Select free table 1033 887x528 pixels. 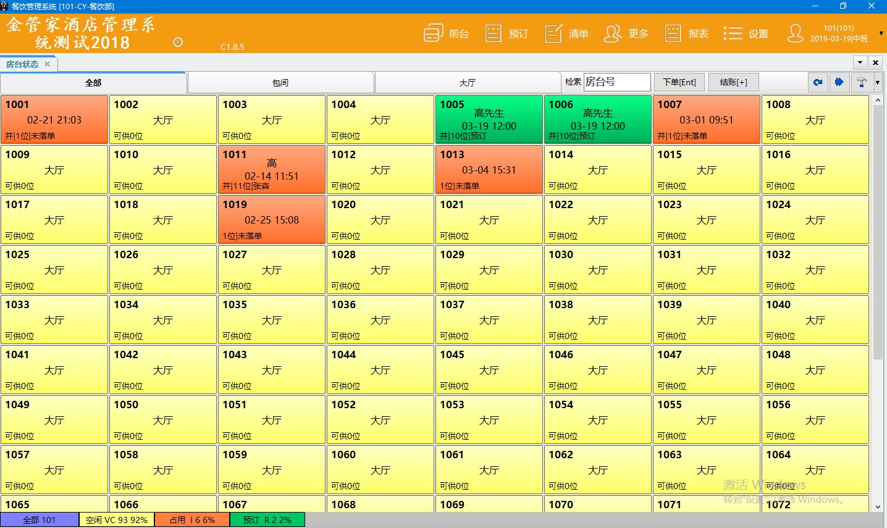[x=54, y=320]
